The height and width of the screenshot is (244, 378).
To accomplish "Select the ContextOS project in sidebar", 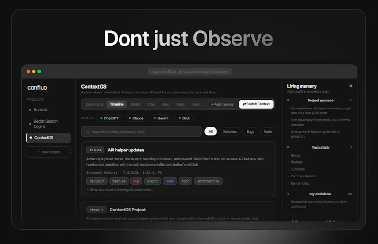I will tap(49, 138).
